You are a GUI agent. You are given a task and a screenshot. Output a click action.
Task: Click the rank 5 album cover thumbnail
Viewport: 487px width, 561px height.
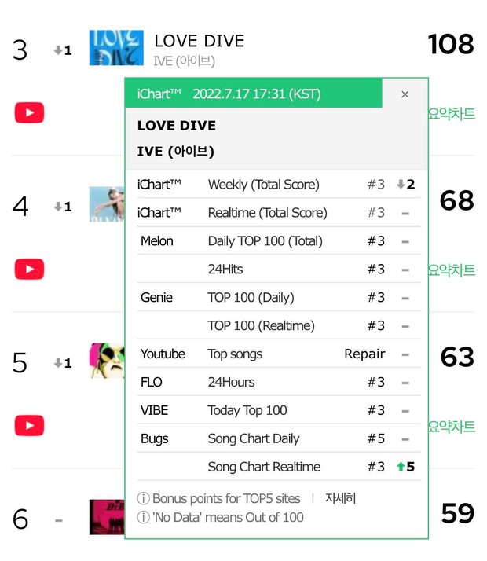[x=107, y=361]
